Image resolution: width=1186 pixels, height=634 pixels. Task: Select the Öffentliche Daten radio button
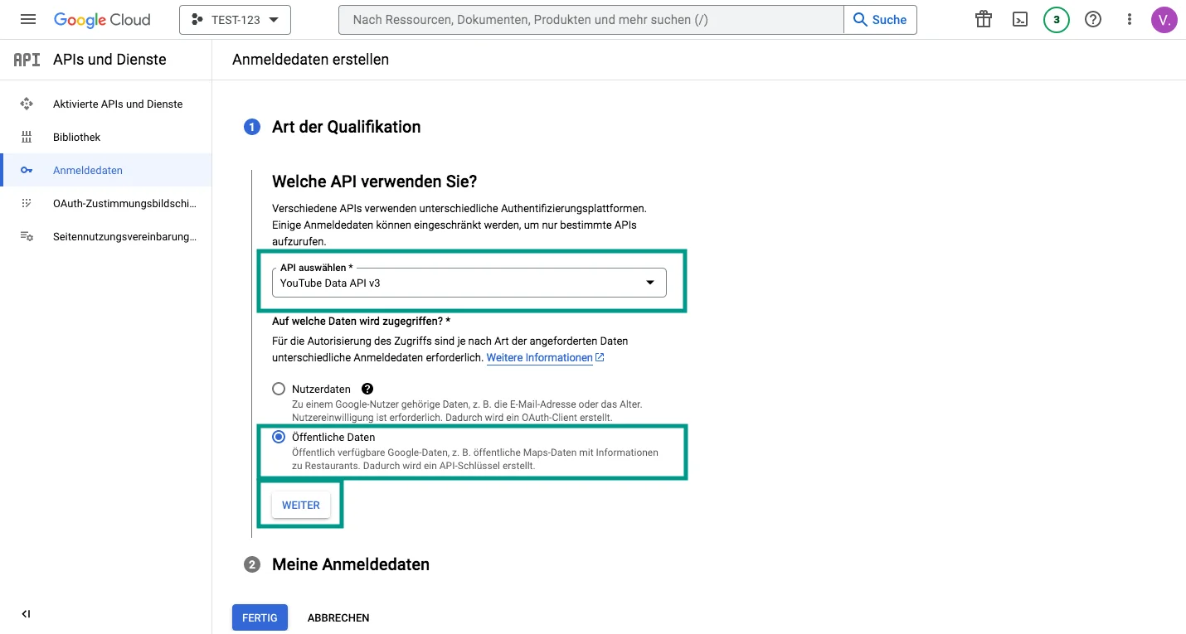coord(279,437)
